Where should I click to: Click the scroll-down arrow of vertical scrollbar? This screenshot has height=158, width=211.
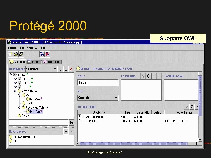click(200, 140)
